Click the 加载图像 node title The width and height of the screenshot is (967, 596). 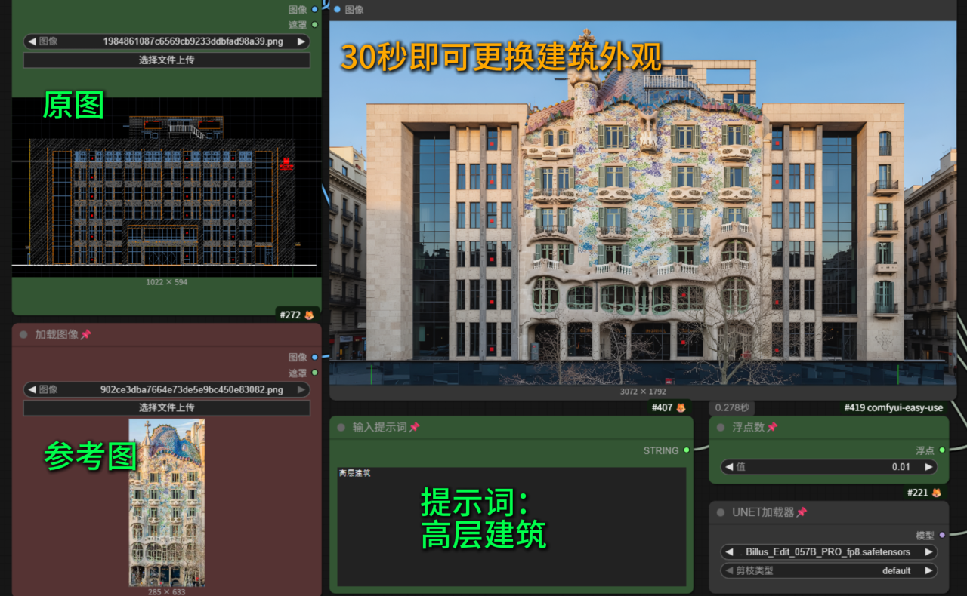[x=57, y=334]
